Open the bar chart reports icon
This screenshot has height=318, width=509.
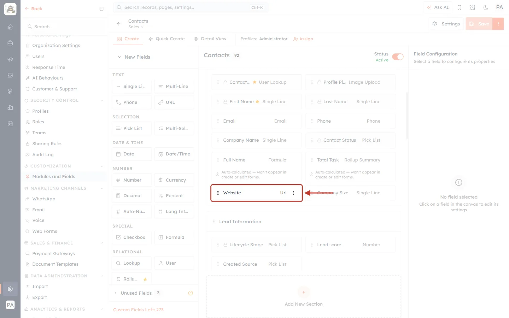[10, 107]
